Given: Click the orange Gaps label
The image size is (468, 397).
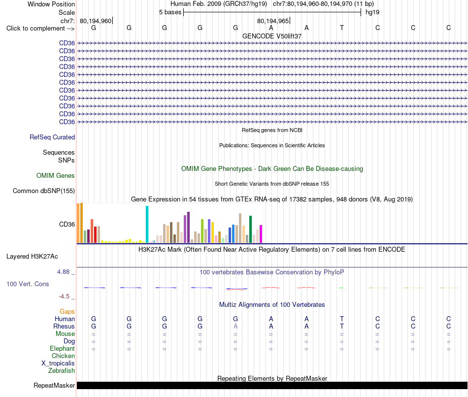Looking at the screenshot, I should pos(67,312).
